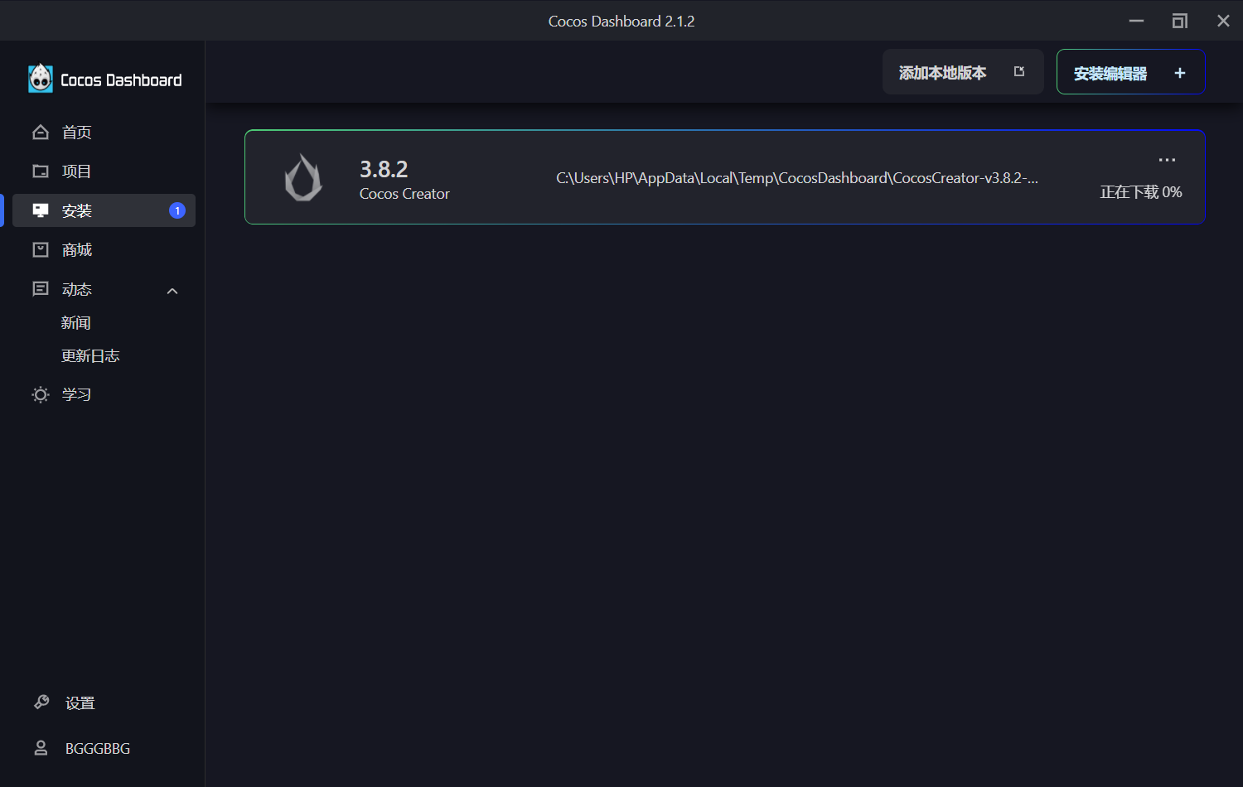Click the CocosCreator-v3.8.2 install path
1243x787 pixels.
797,178
